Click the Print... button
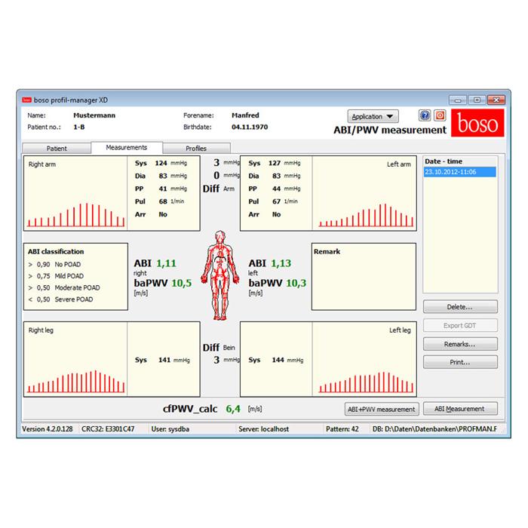The image size is (528, 528). click(x=459, y=362)
